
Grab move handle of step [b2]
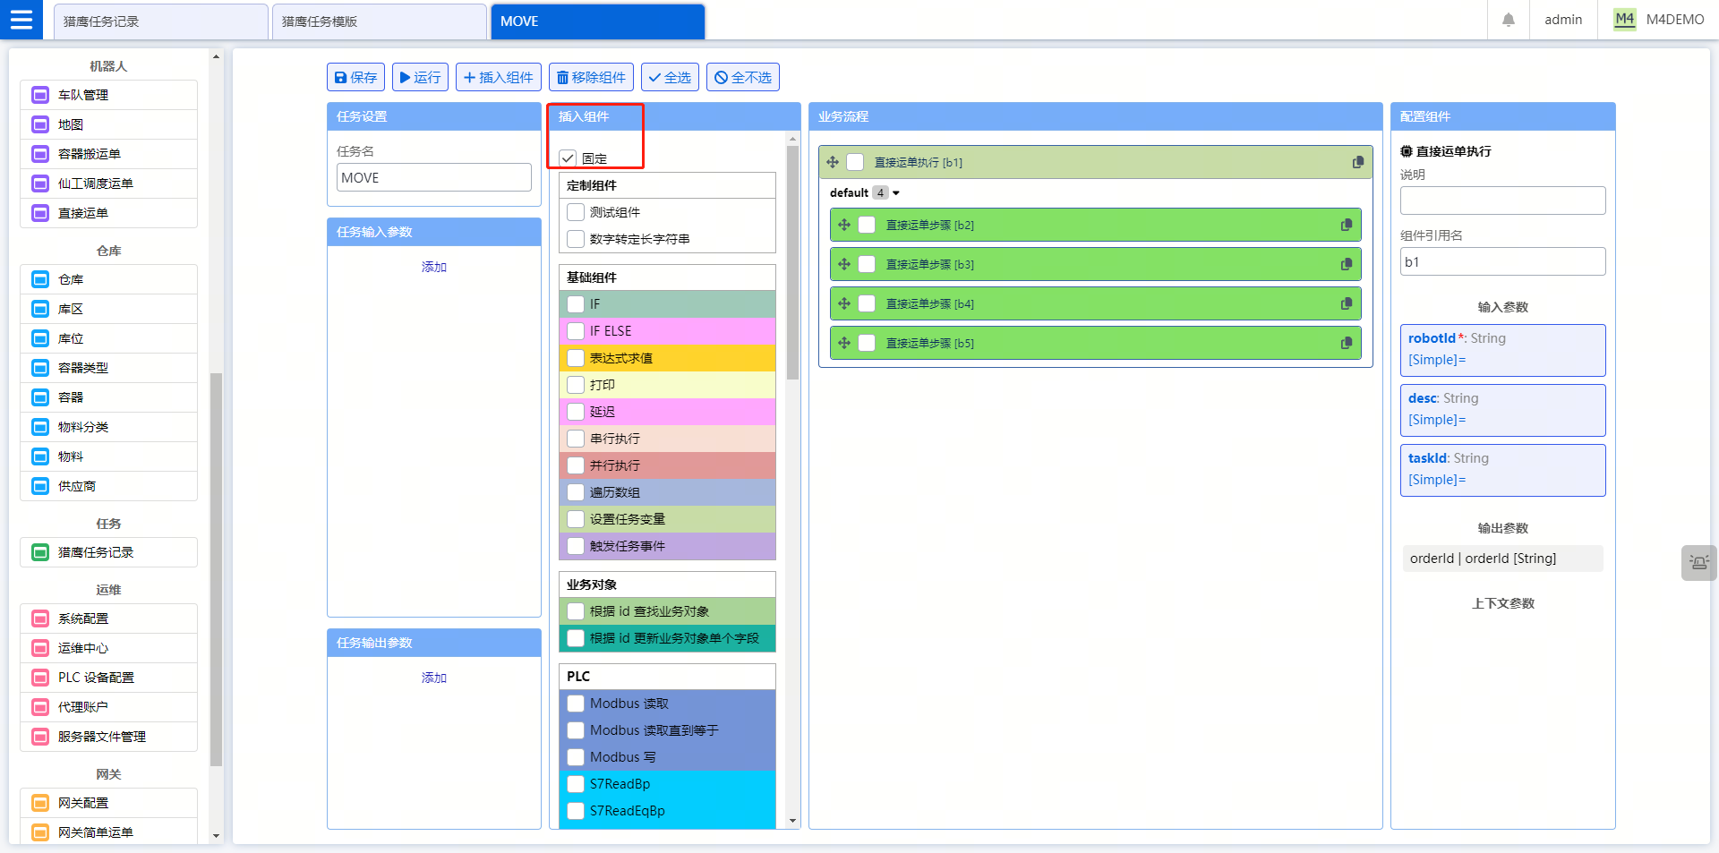pyautogui.click(x=844, y=225)
